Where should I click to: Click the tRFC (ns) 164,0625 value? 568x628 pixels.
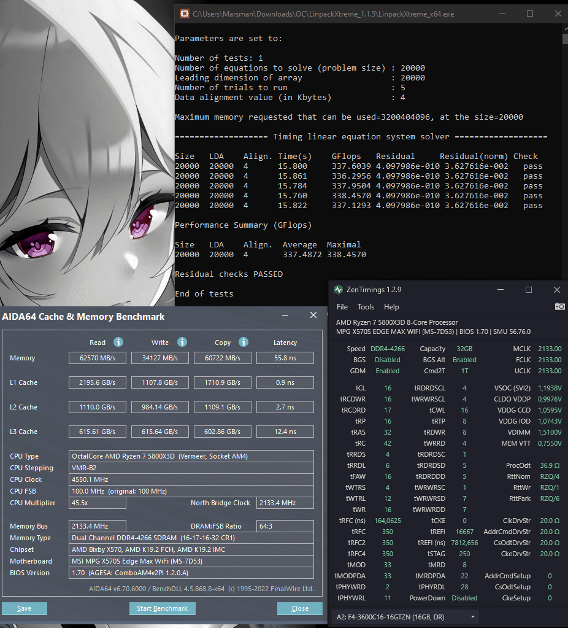click(388, 521)
